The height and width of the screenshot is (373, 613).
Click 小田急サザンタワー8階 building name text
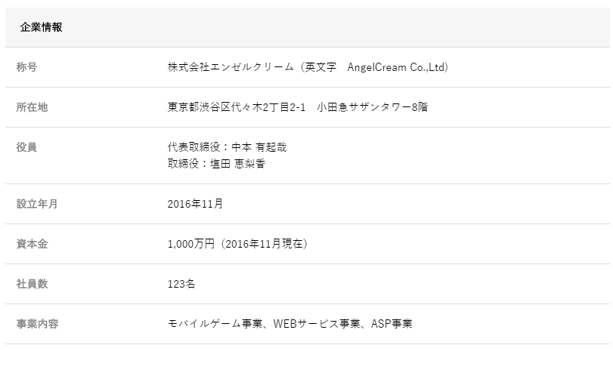click(373, 107)
